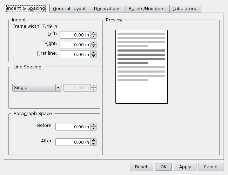
Task: Decrease Right indent using down arrow
Action: point(93,46)
